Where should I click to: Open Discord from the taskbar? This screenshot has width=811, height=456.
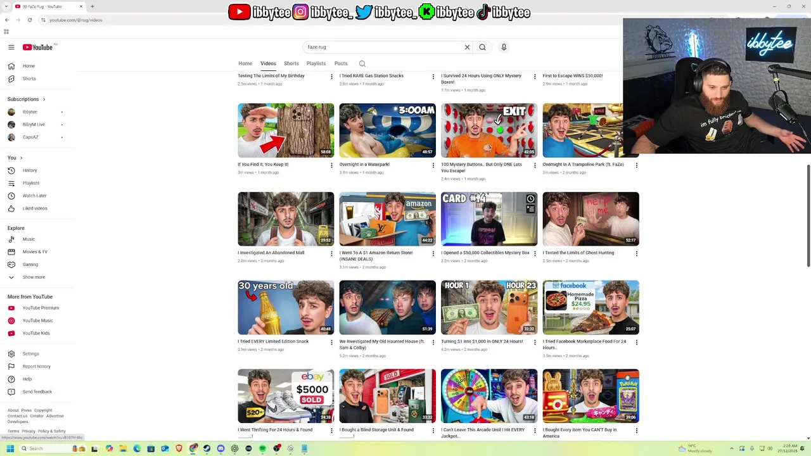point(220,448)
